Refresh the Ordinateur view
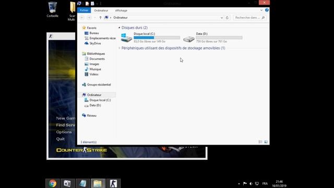The height and width of the screenshot is (188, 334). 227,18
